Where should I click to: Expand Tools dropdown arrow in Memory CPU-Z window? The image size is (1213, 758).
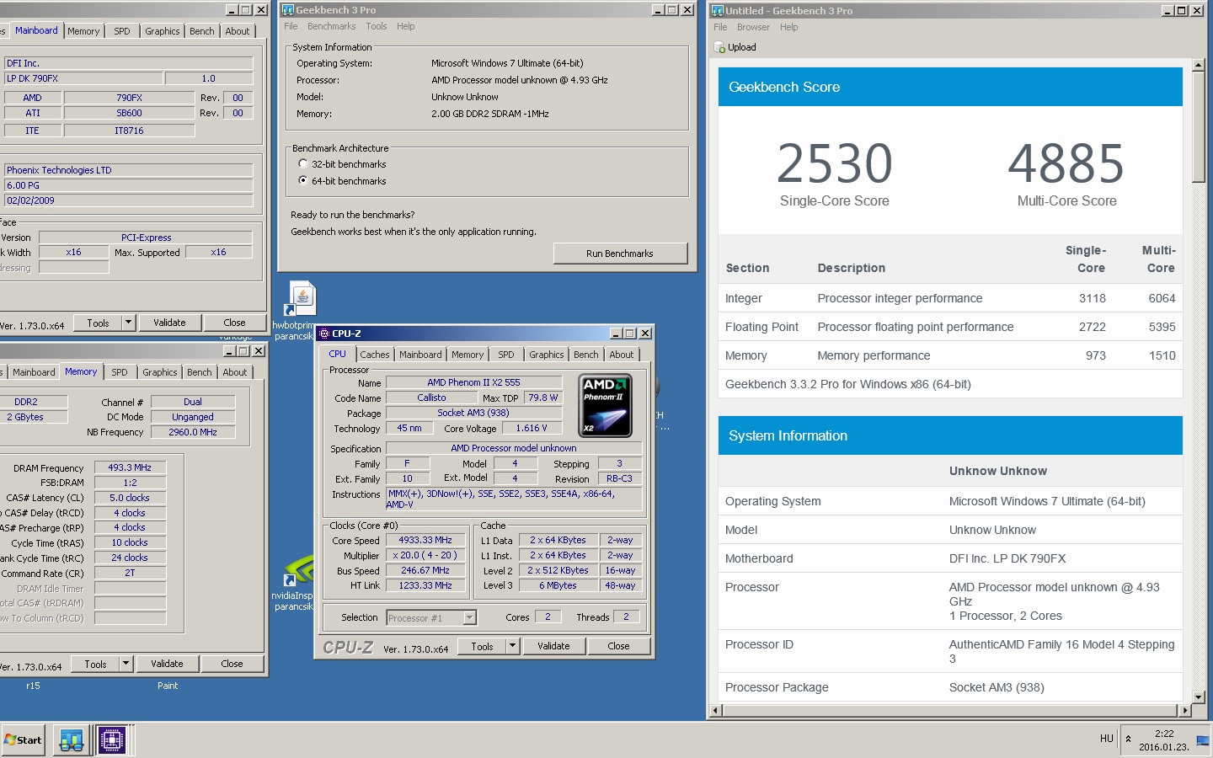[x=126, y=664]
